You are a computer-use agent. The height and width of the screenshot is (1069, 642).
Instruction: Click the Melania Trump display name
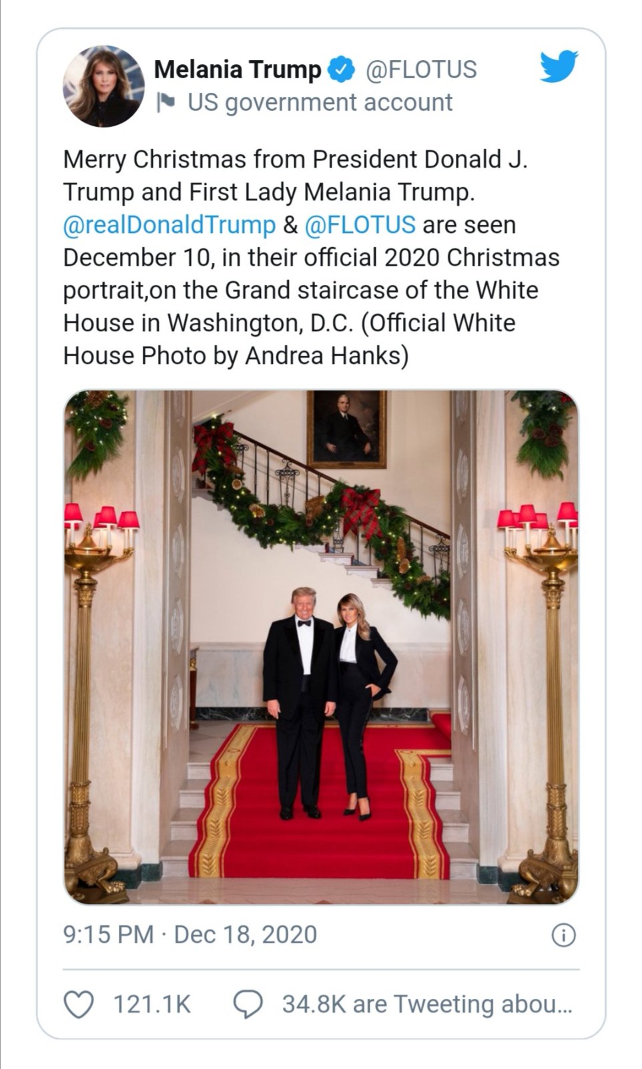pyautogui.click(x=238, y=69)
